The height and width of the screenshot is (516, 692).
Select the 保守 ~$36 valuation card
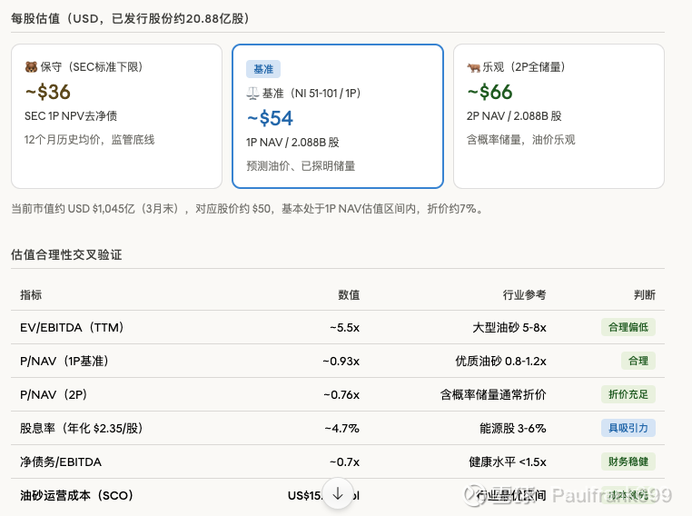pyautogui.click(x=116, y=116)
